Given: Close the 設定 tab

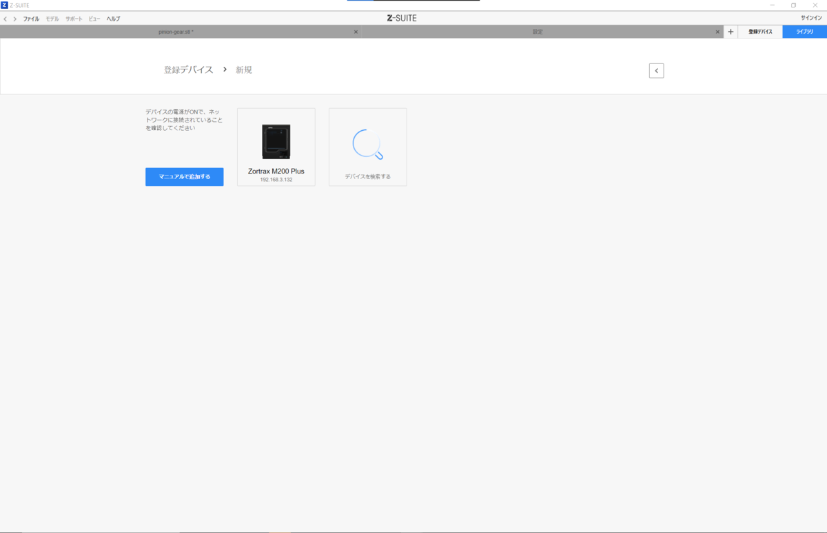Looking at the screenshot, I should [717, 32].
